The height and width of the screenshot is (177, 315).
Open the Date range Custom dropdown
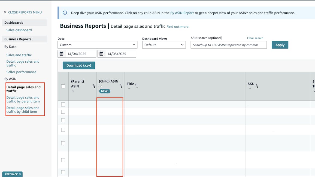[97, 45]
